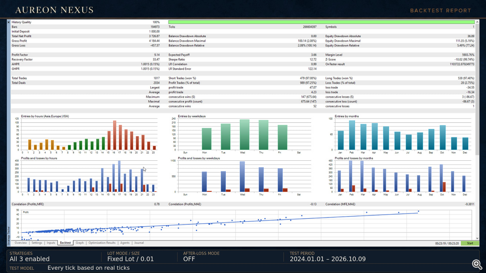Select the Ticks value 266604397
The height and width of the screenshot is (273, 486).
(310, 27)
